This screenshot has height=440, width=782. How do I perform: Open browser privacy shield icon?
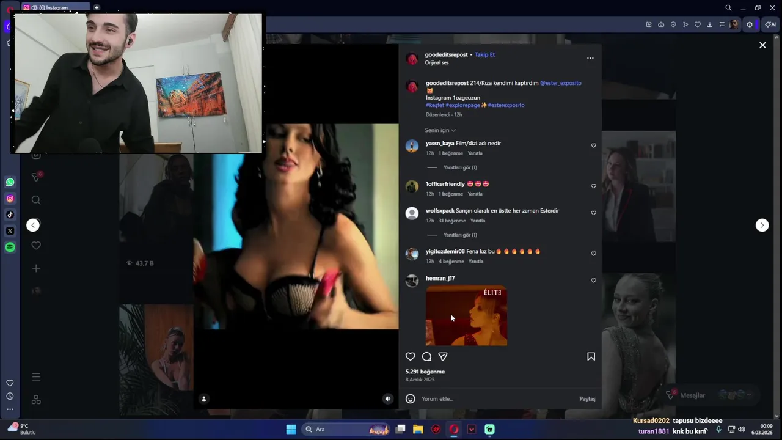pos(673,24)
